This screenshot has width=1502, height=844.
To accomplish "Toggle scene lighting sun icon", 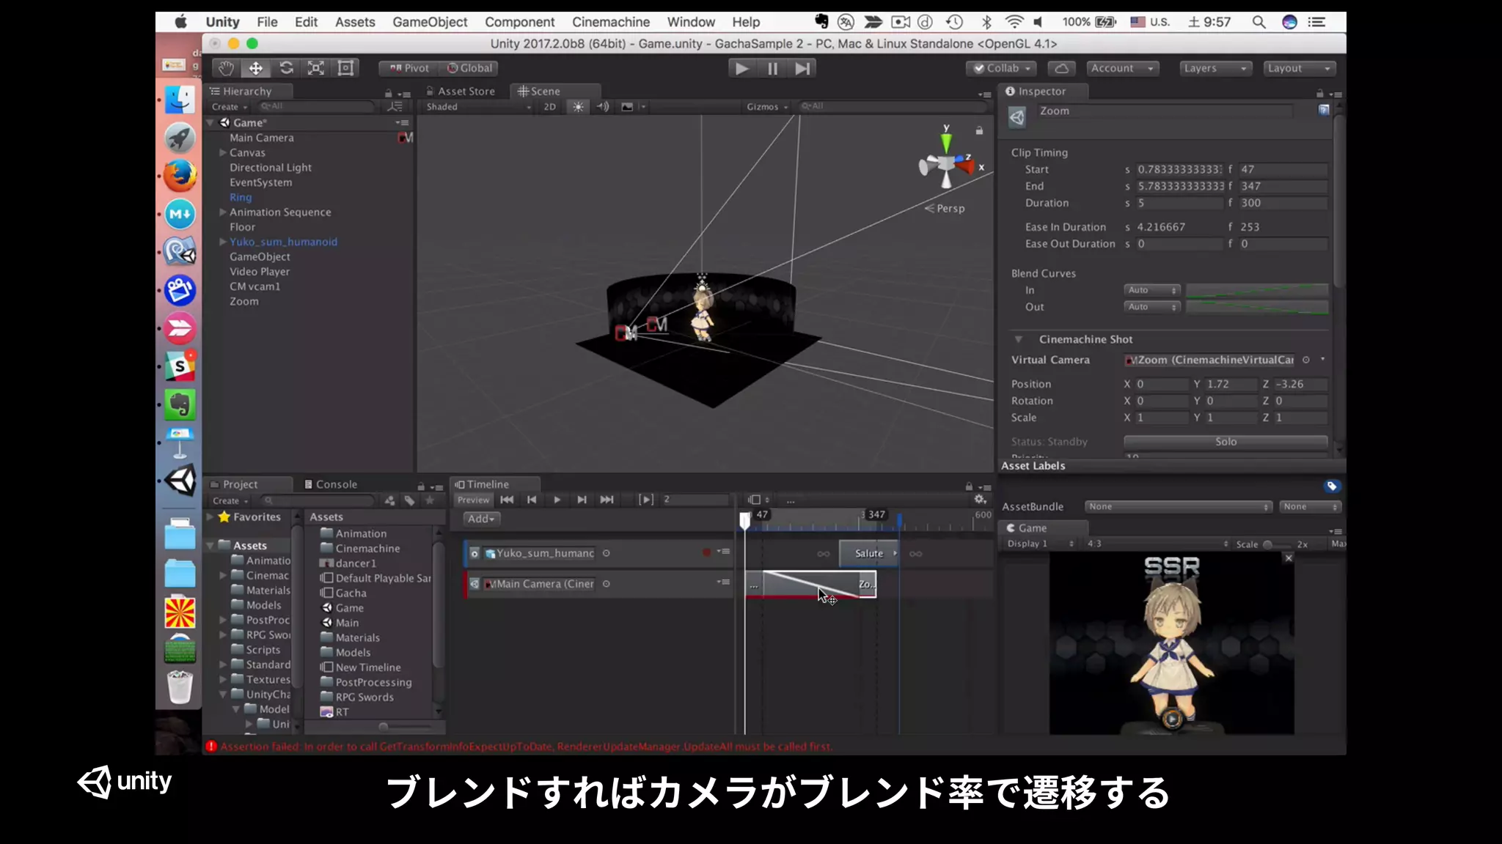I will tap(579, 107).
